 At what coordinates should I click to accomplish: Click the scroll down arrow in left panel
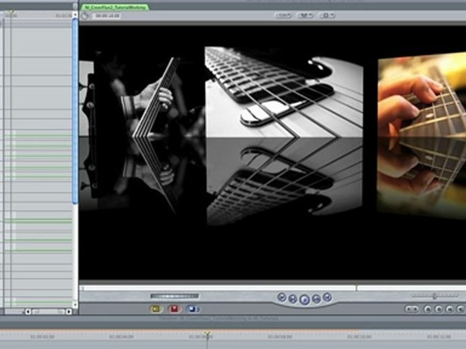[75, 304]
